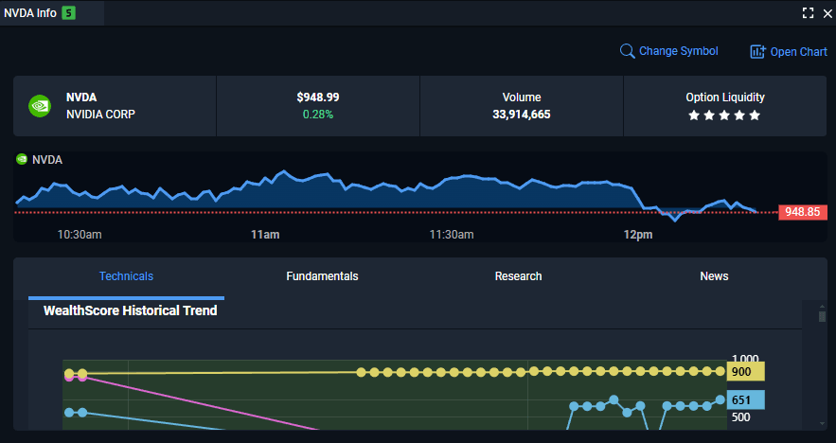Click the 11:30am time axis label
Screen dimensions: 836x443
[x=452, y=235]
